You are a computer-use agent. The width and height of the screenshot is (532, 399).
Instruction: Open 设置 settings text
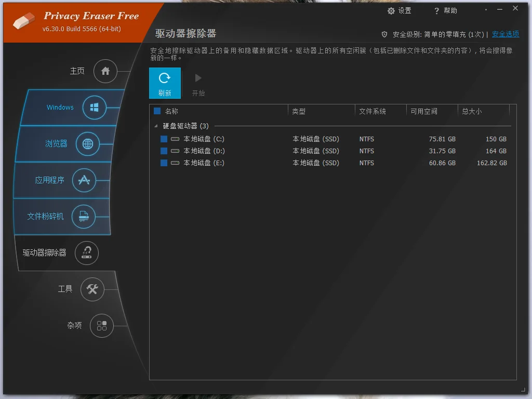[404, 11]
